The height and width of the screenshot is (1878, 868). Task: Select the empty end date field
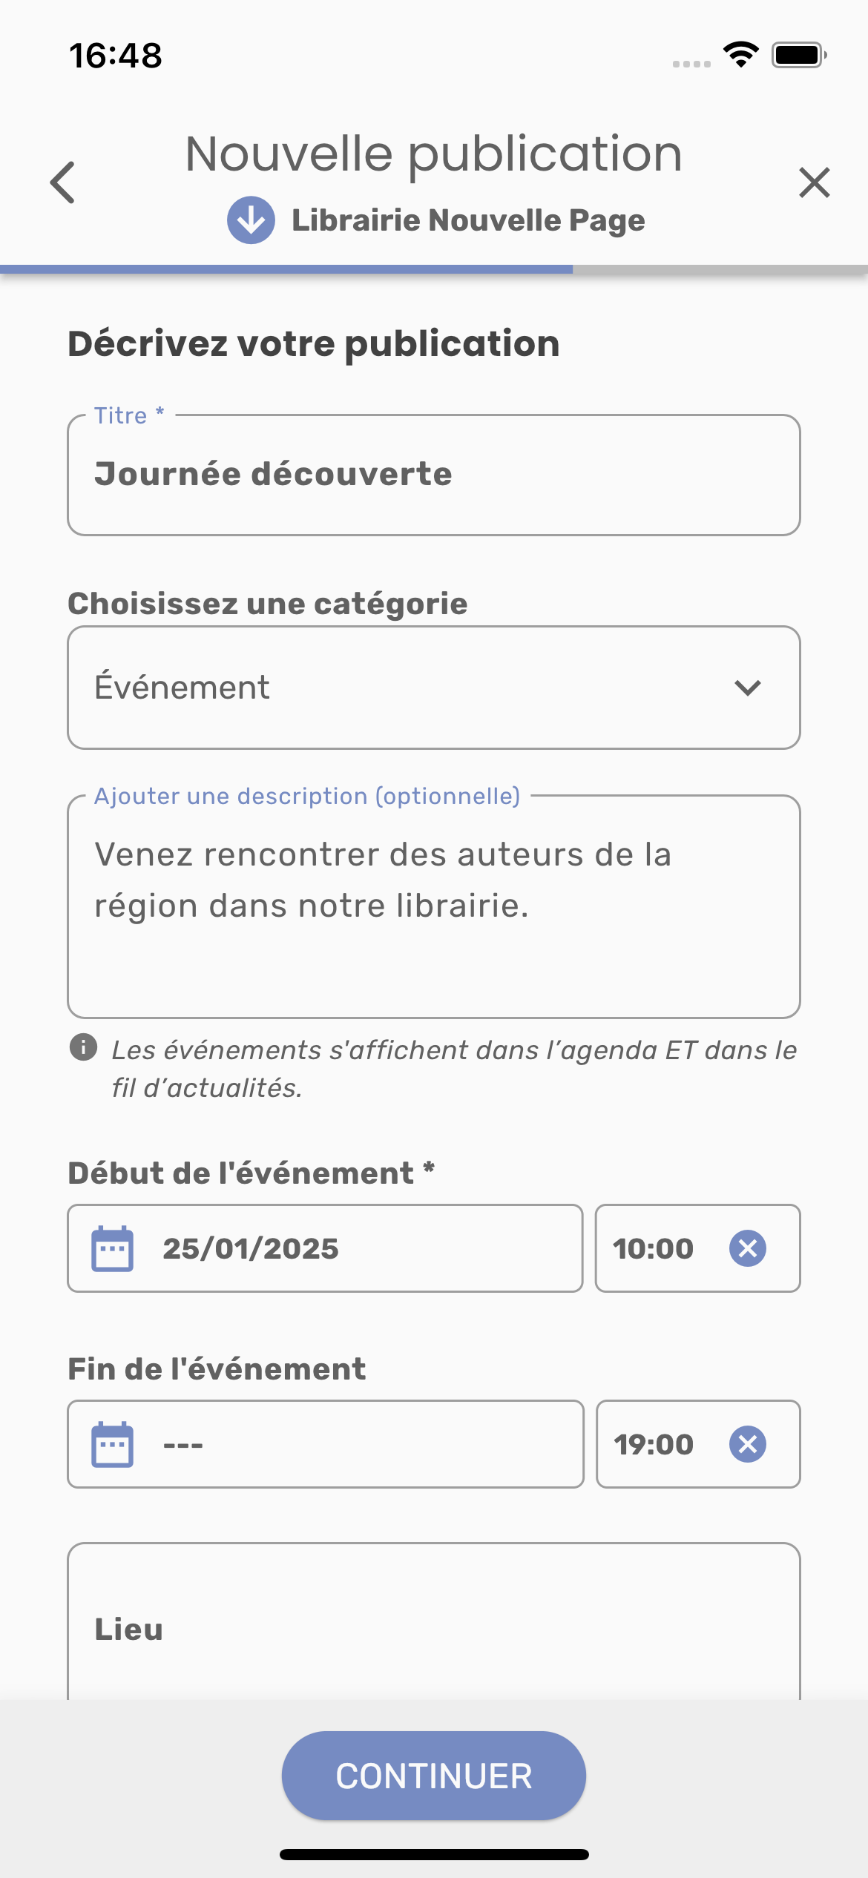point(356,1445)
